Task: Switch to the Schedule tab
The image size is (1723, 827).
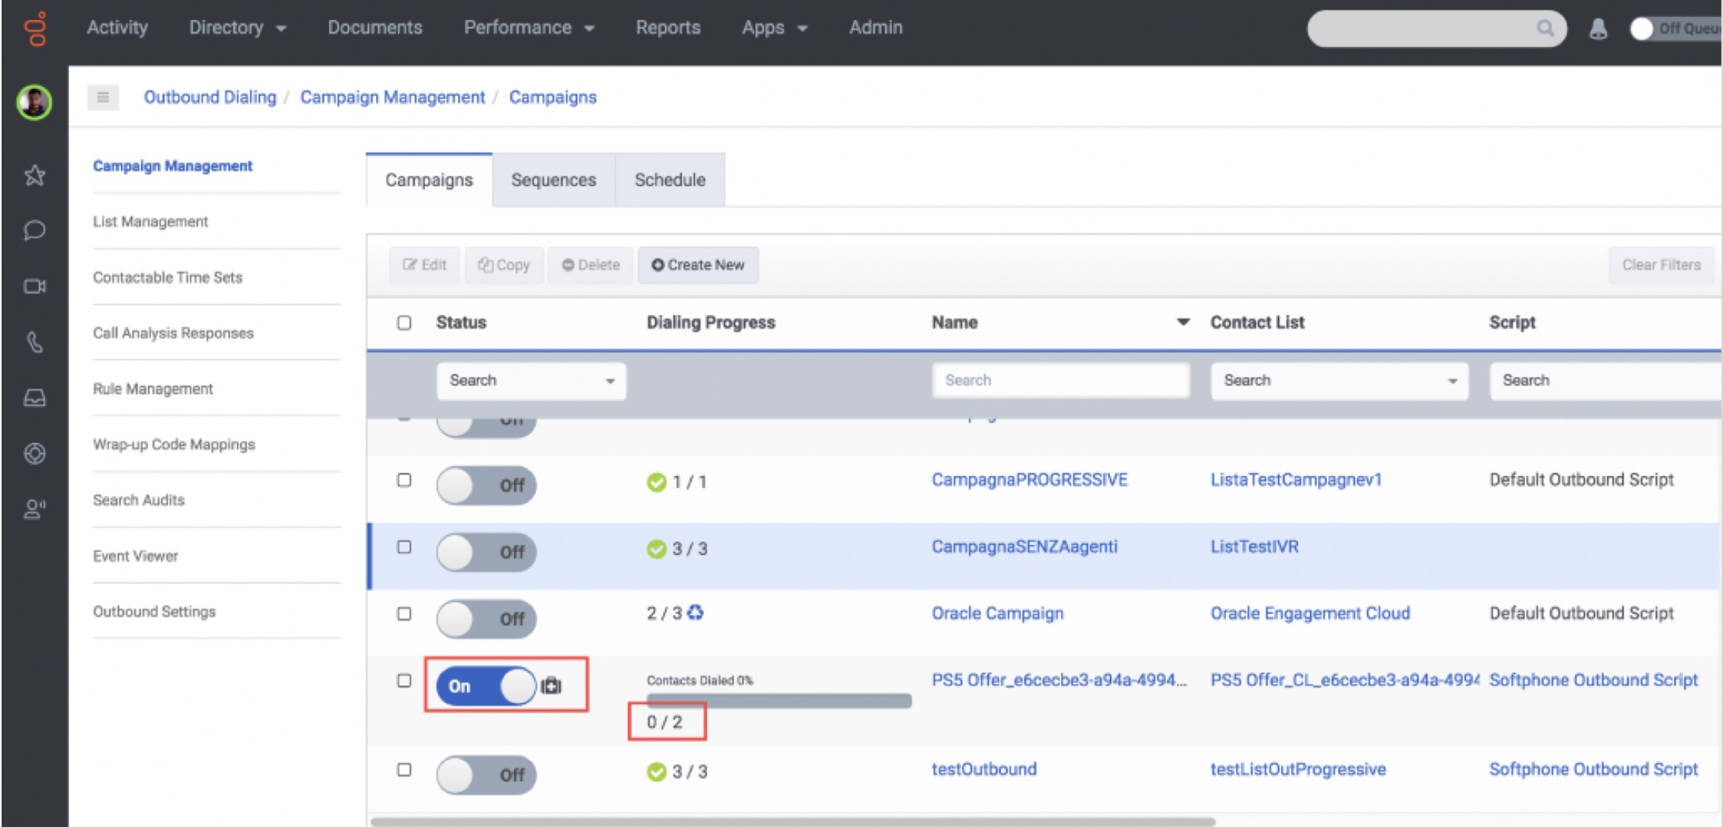Action: point(670,180)
